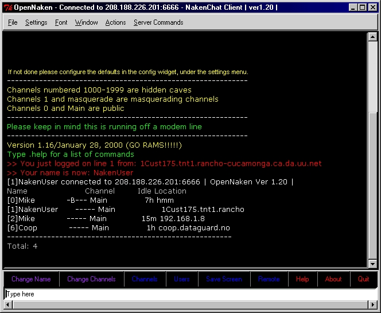Close the OpenNaken window
381x313 pixels.
click(x=373, y=7)
